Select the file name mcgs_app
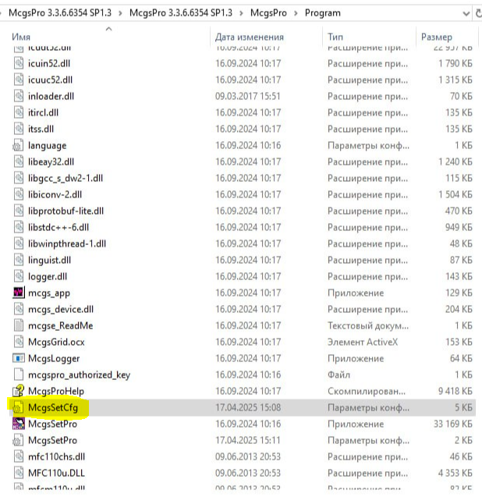The width and height of the screenshot is (482, 497). click(x=49, y=293)
